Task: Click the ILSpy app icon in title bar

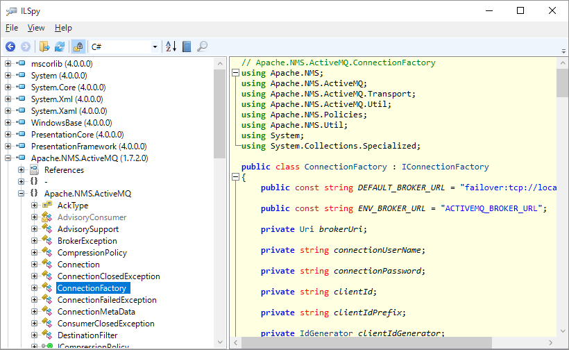Action: click(11, 10)
